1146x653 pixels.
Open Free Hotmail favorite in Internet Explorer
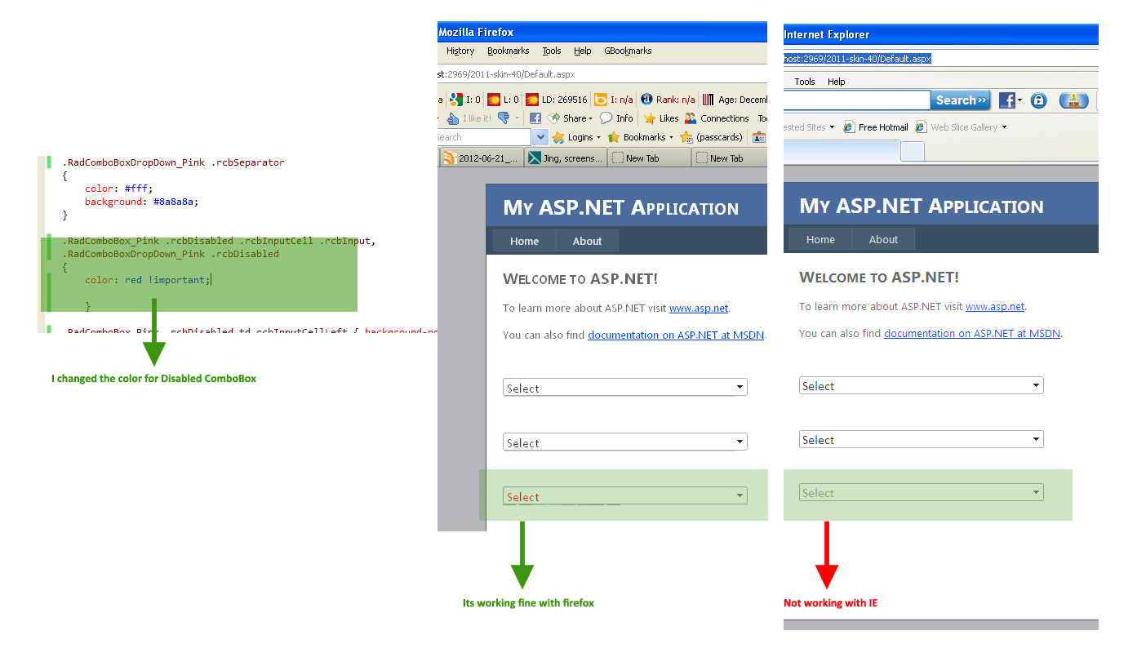tap(876, 127)
